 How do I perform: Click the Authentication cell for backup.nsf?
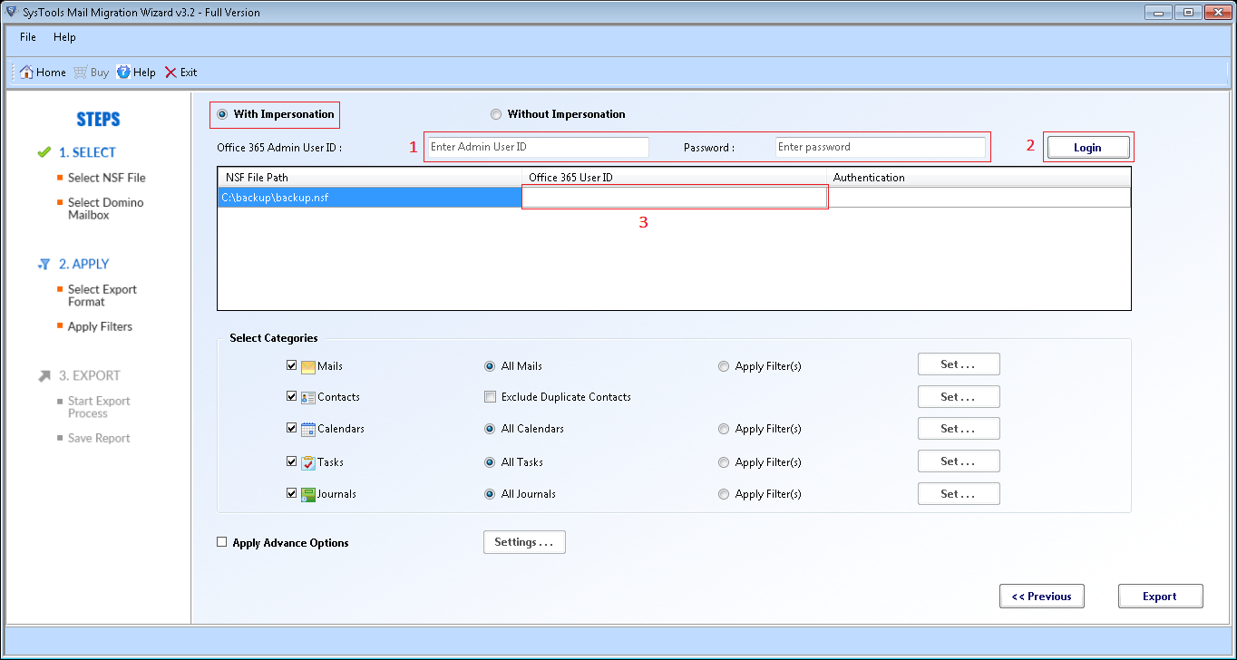(979, 197)
